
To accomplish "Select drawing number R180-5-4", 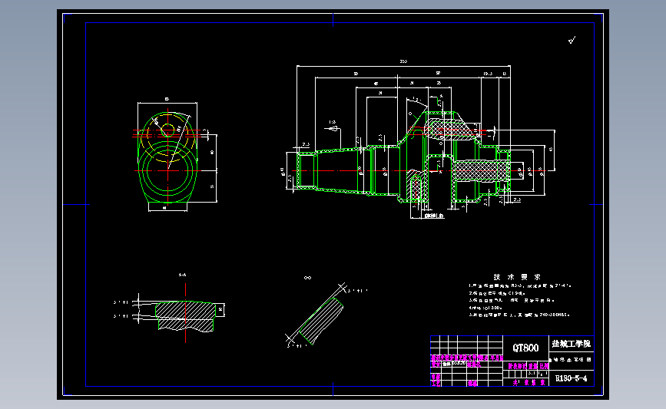I will 571,378.
